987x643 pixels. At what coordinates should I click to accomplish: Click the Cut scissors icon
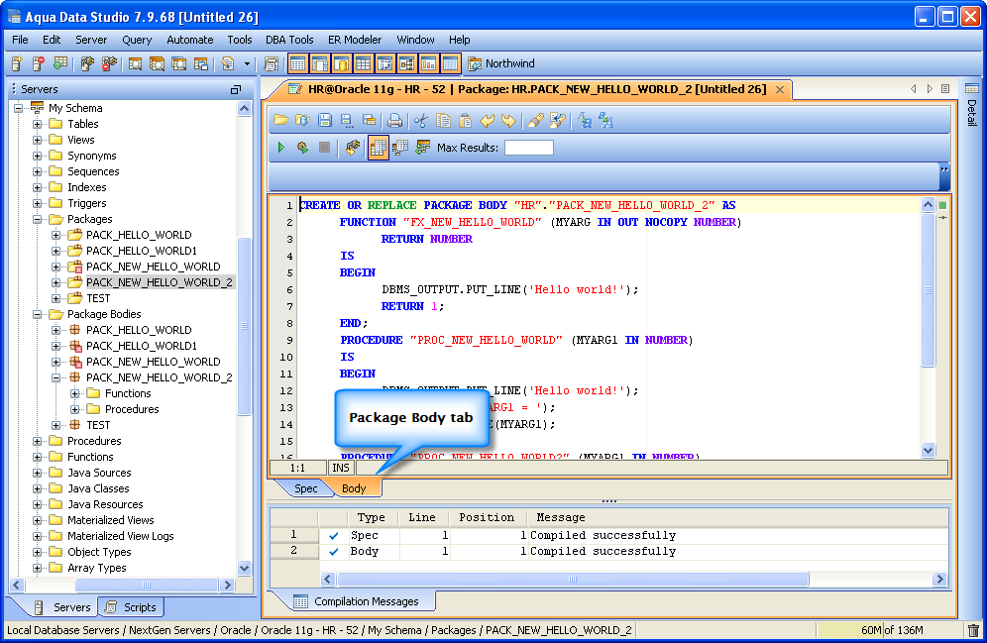(421, 120)
